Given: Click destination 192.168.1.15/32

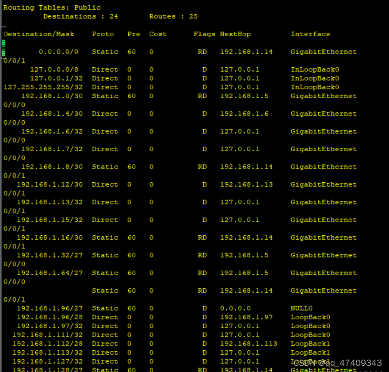Looking at the screenshot, I should pos(50,220).
